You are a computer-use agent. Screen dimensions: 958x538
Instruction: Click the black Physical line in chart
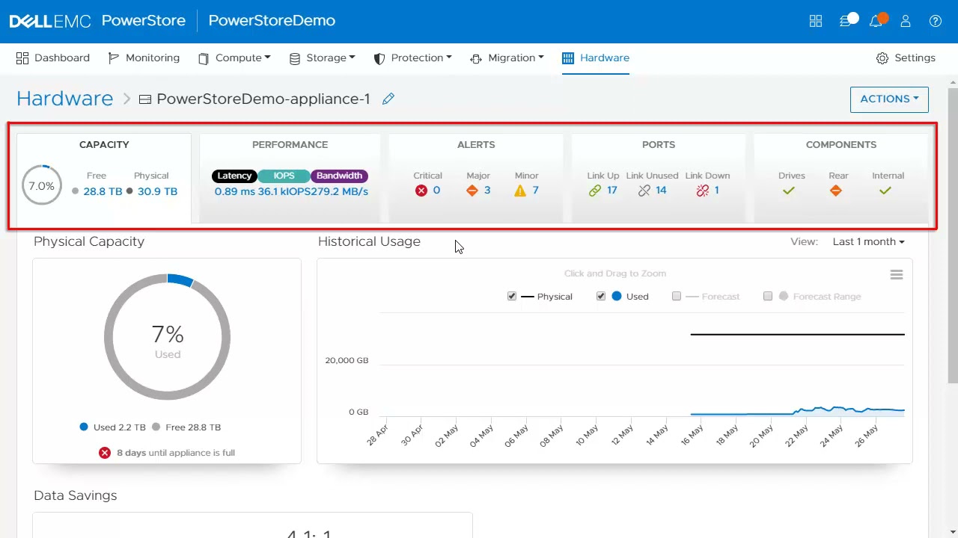[797, 334]
